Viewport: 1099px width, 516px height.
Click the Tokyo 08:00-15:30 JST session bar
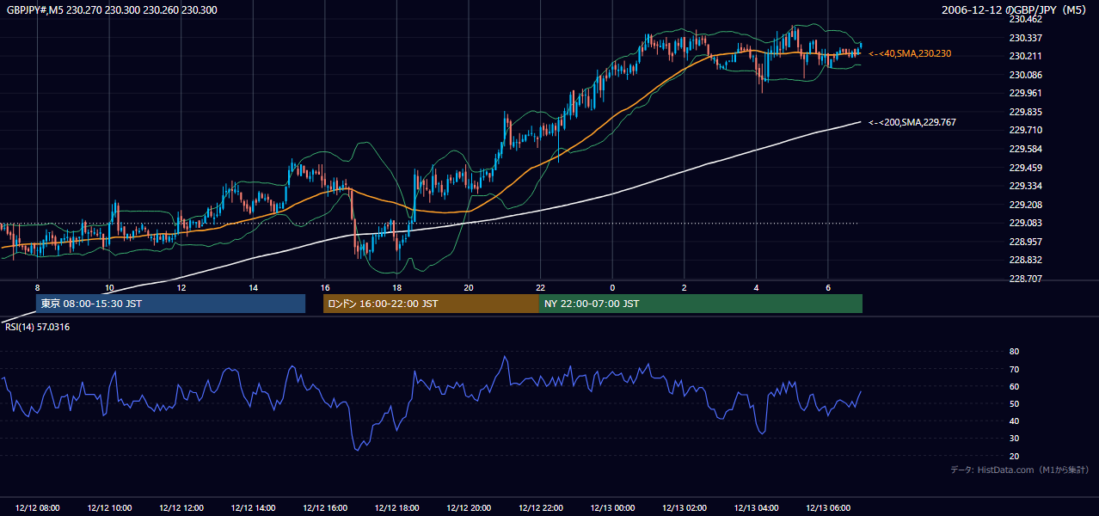170,304
